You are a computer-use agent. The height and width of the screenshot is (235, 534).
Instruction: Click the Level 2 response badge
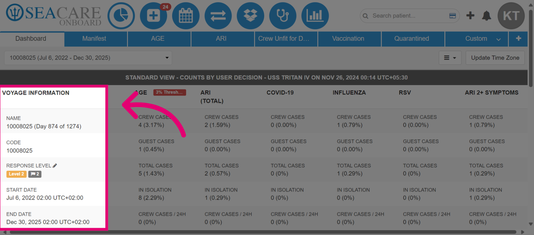(x=16, y=174)
